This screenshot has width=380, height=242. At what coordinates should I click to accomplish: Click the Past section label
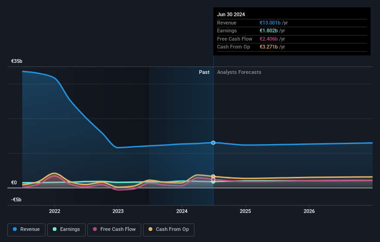204,72
